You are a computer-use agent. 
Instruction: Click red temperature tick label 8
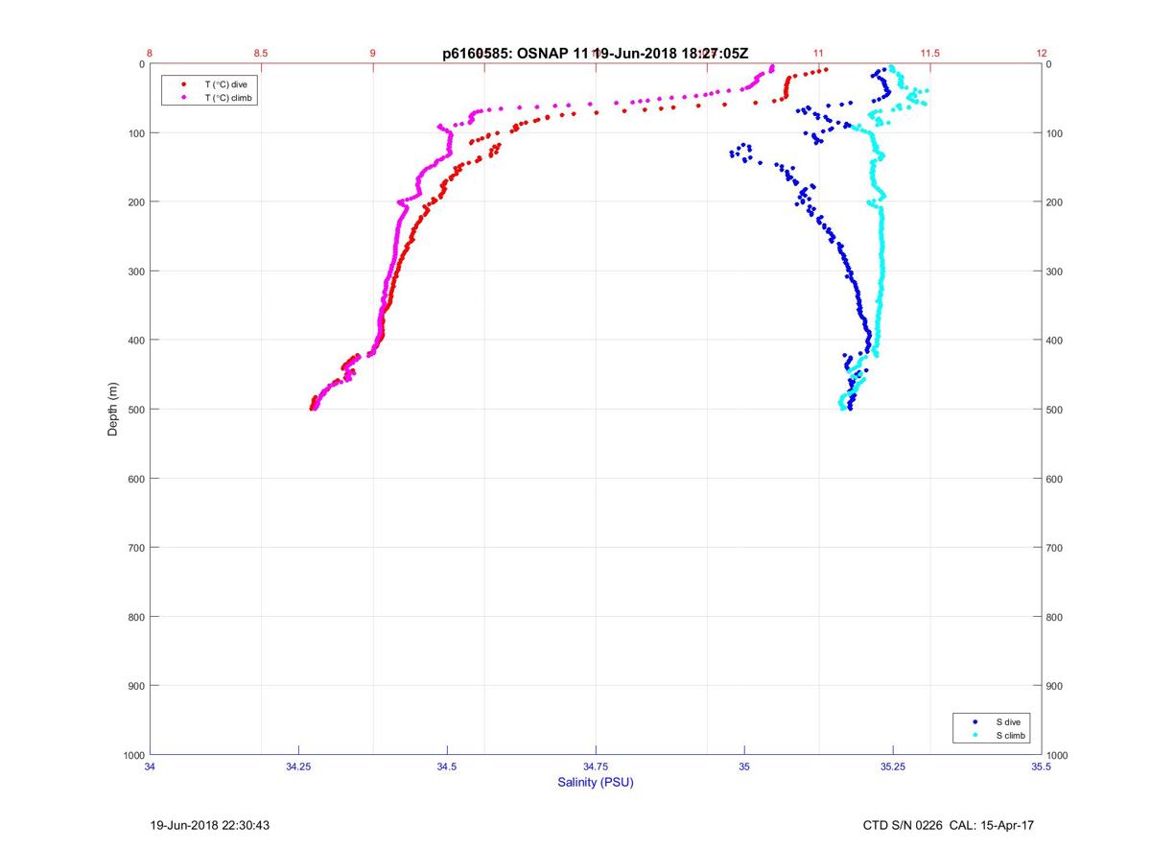pos(151,54)
